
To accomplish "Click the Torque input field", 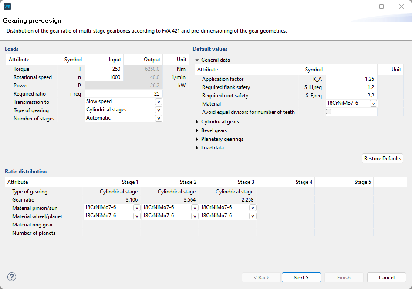I will point(104,69).
